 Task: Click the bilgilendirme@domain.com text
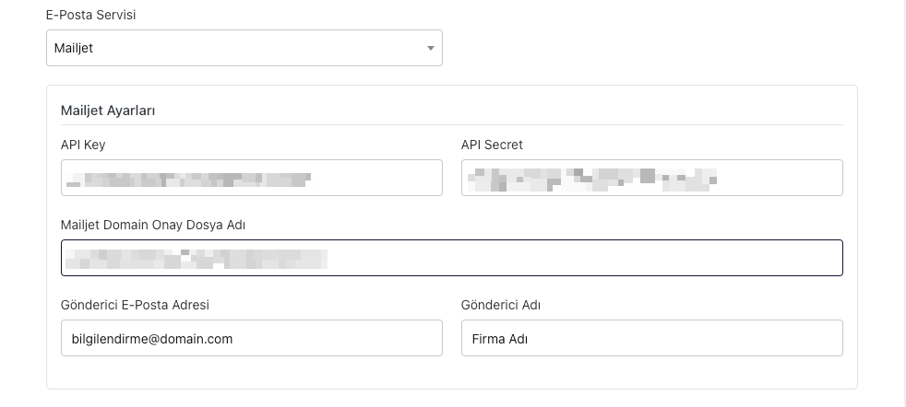[152, 339]
